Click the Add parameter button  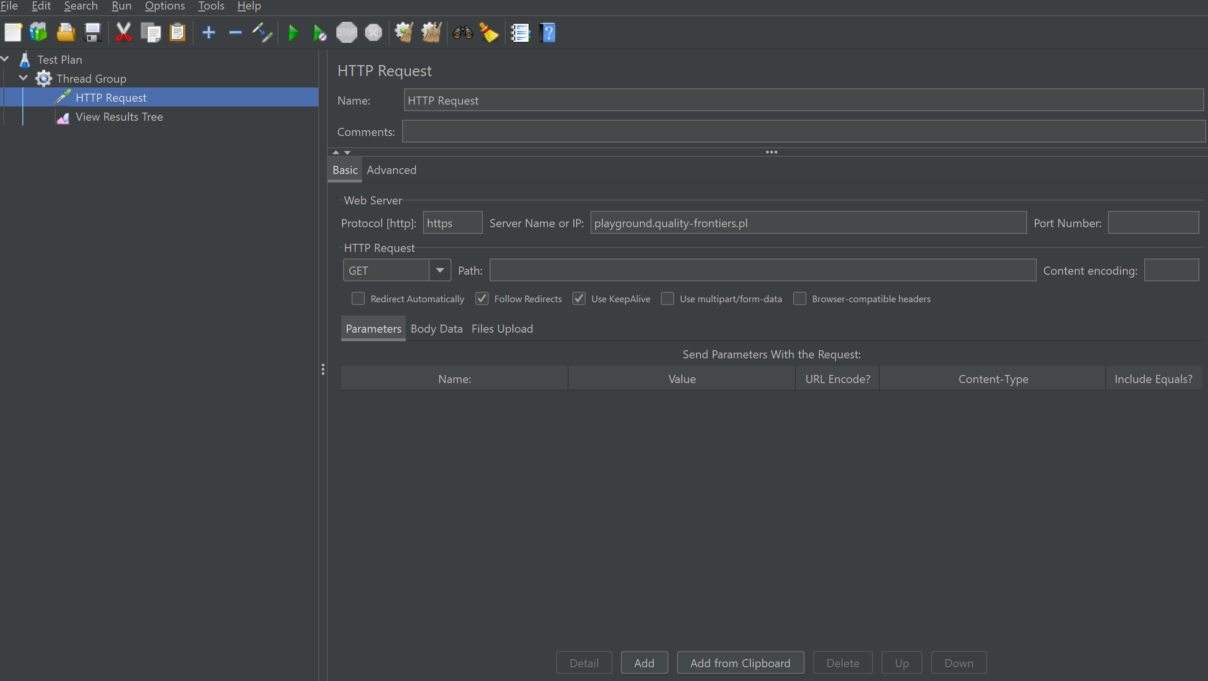coord(644,663)
